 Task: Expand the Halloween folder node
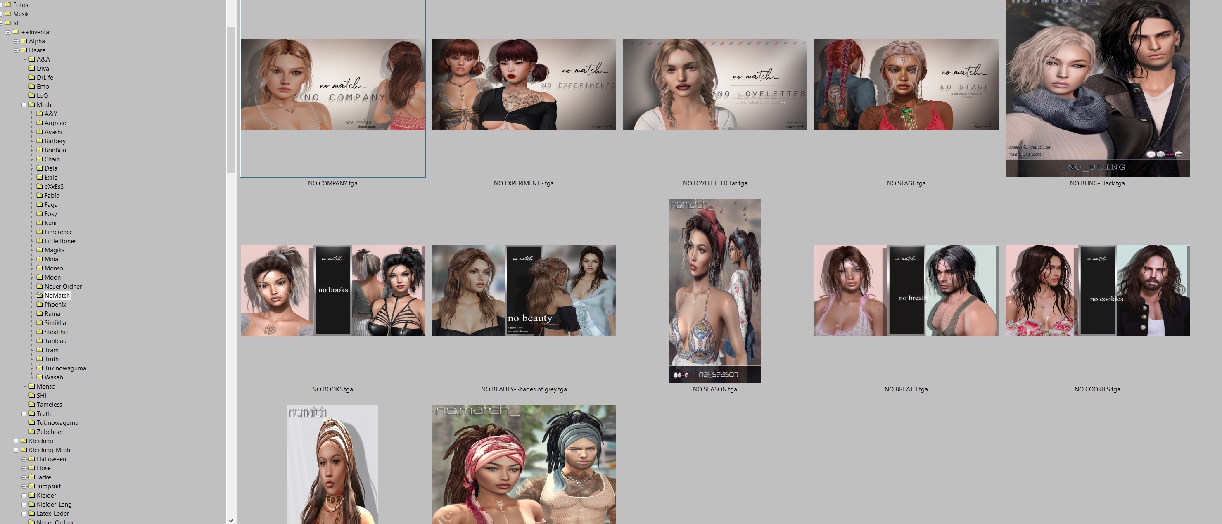pyautogui.click(x=24, y=459)
